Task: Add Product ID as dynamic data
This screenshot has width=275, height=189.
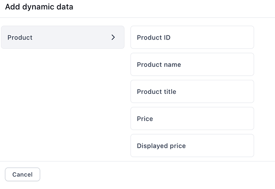Action: point(192,37)
